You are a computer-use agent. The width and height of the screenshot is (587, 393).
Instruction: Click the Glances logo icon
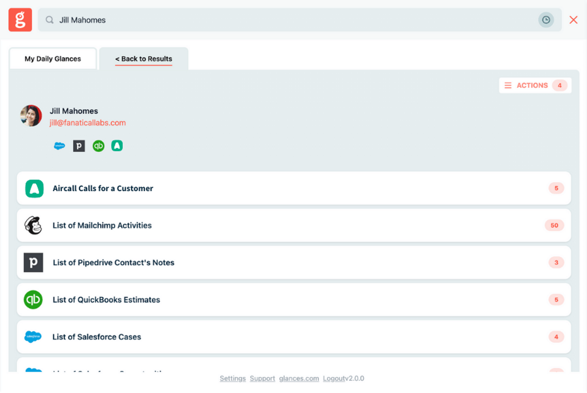click(x=20, y=20)
